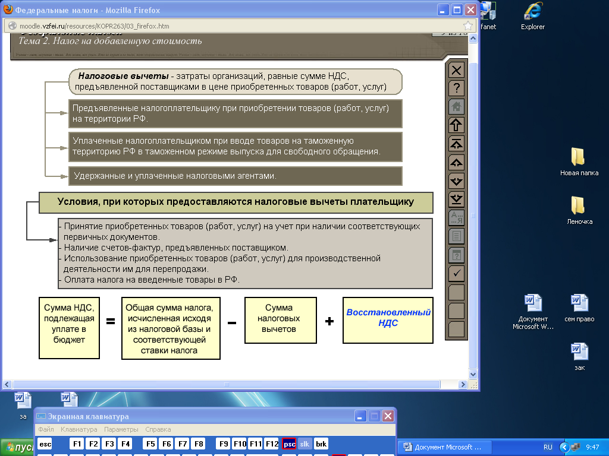This screenshot has width=609, height=456.
Task: Select the Леночка desktop folder
Action: point(579,211)
